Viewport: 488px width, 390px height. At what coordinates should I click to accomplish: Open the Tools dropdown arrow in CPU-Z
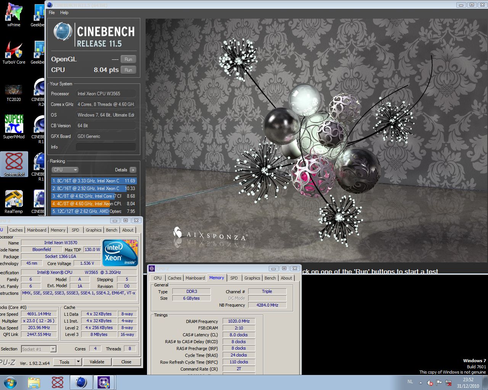coord(78,362)
